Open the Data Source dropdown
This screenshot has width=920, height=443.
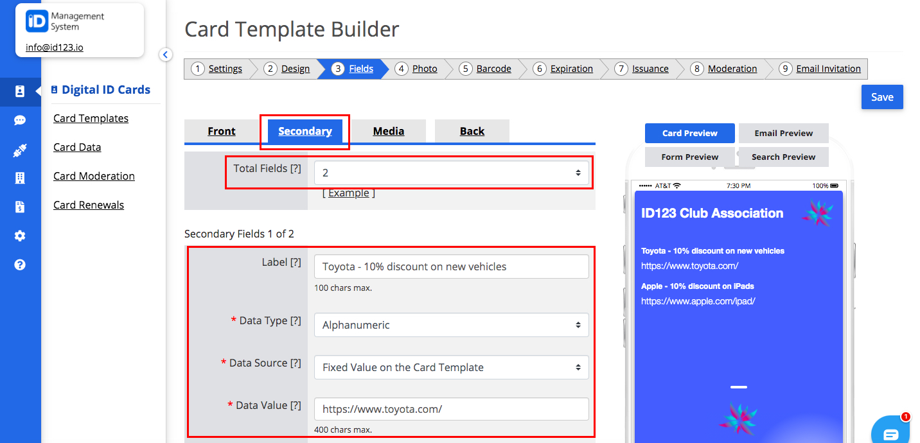point(452,367)
